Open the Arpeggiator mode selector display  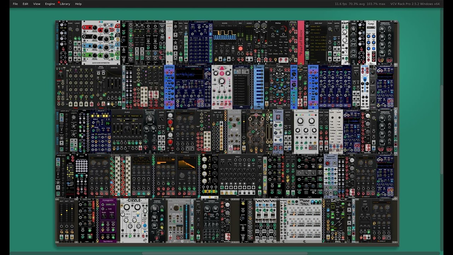click(x=110, y=205)
